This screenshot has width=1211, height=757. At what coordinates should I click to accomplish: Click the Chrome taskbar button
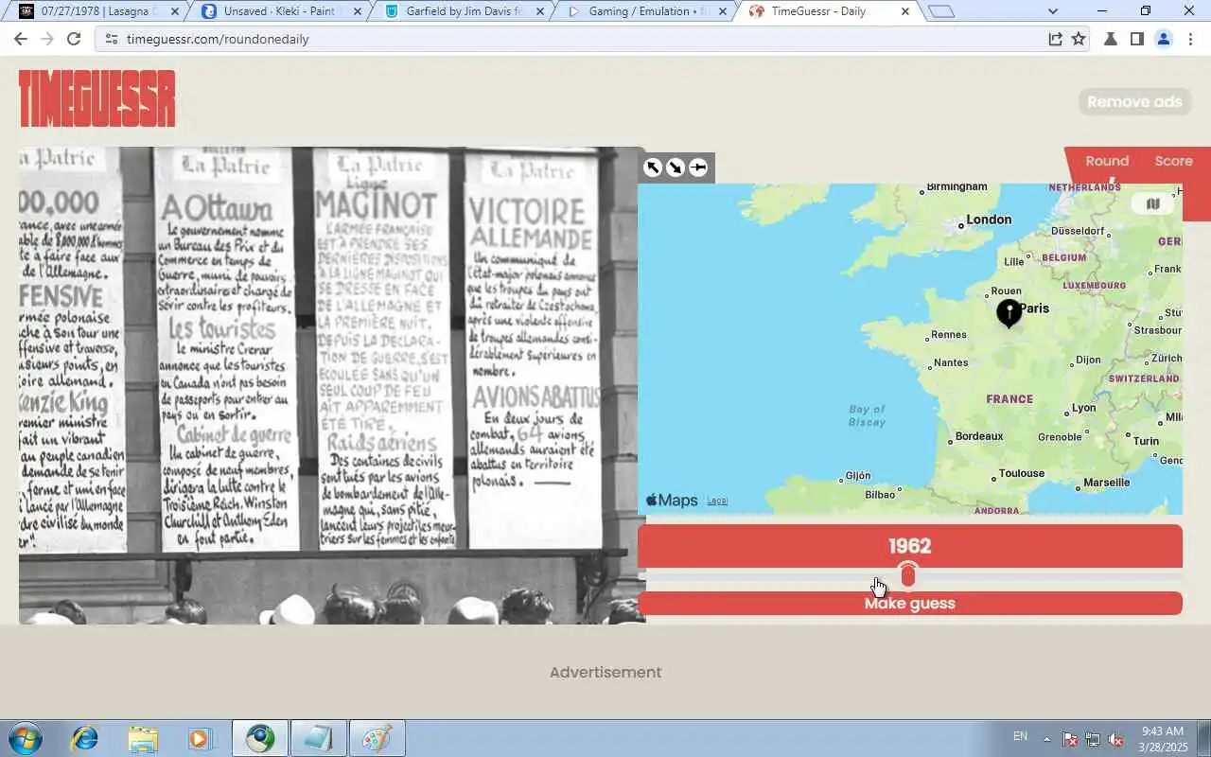[260, 738]
